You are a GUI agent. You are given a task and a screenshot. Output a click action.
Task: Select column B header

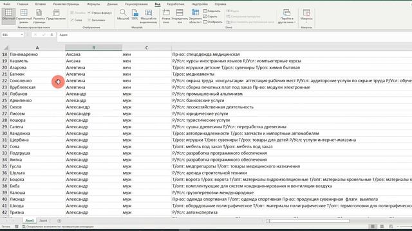[x=93, y=47]
